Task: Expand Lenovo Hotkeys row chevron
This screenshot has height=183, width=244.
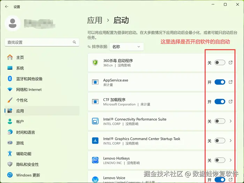Action: 231,160
